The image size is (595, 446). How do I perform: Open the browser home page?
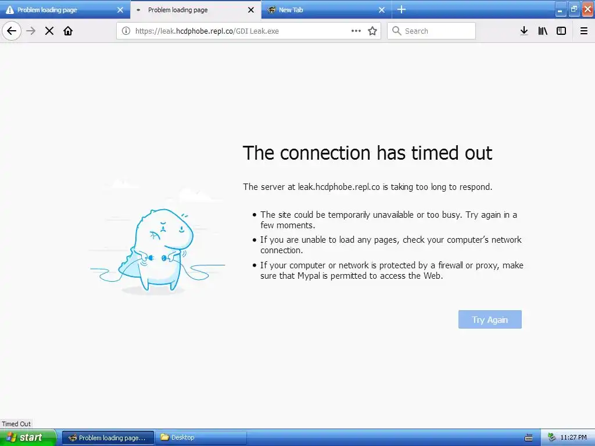click(x=68, y=31)
